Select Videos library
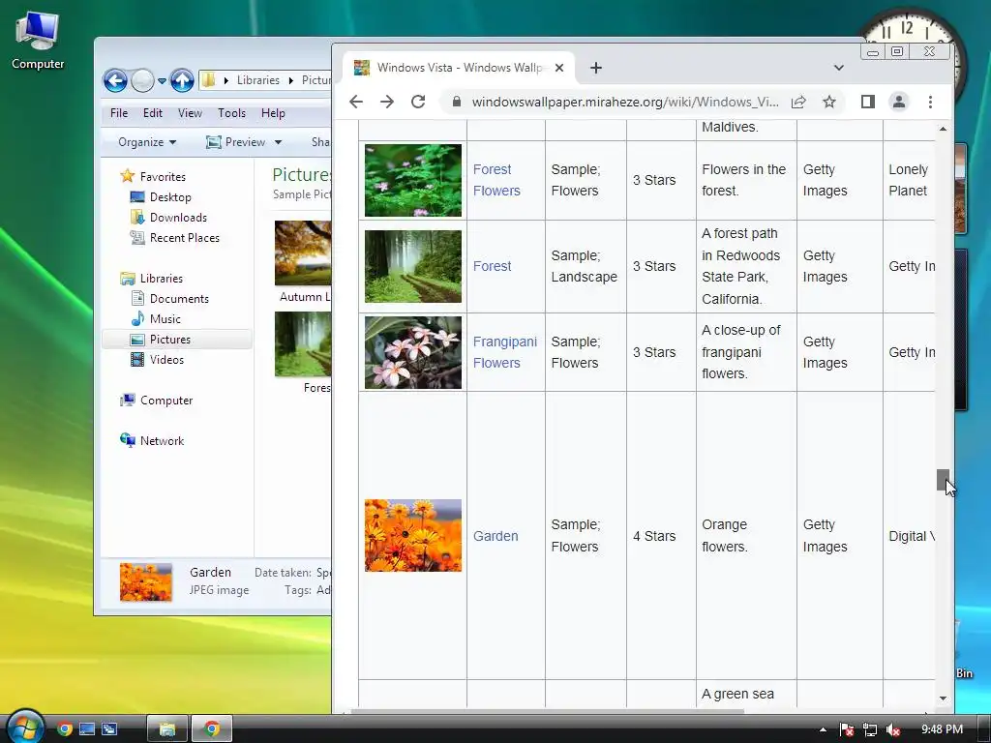Image resolution: width=991 pixels, height=743 pixels. pyautogui.click(x=166, y=360)
